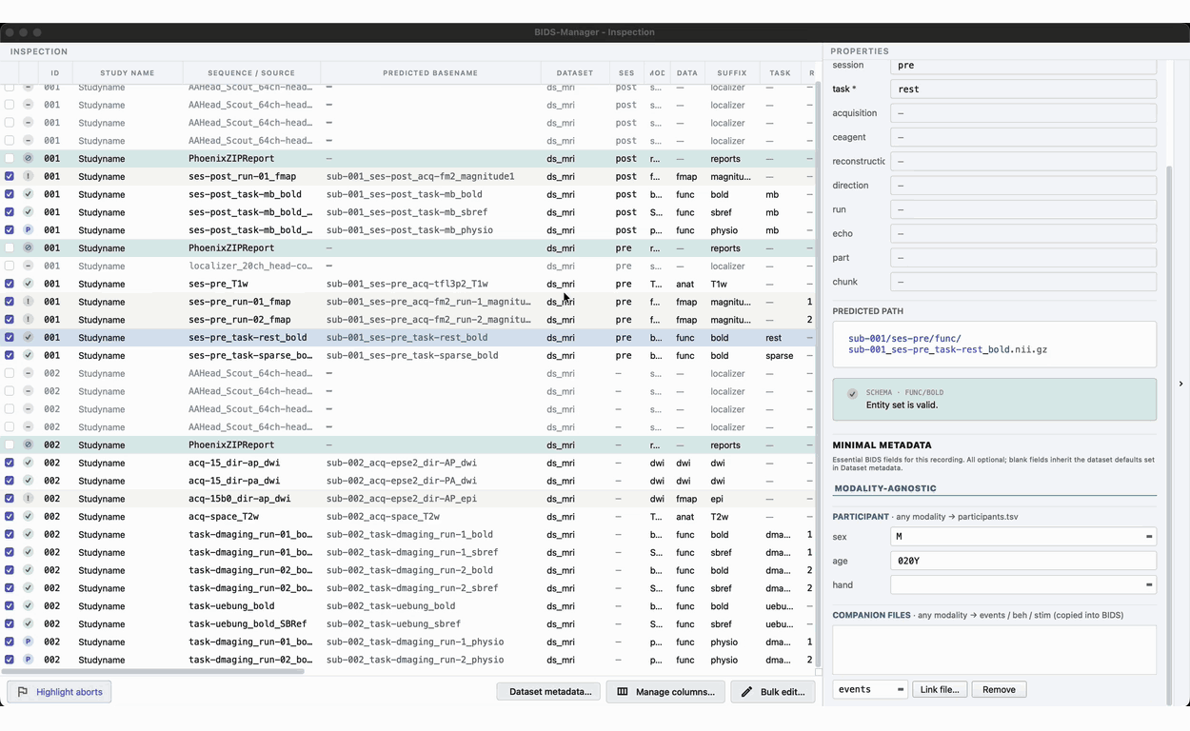Screen dimensions: 1190x731
Task: Click checkmark icon for sub-002_task-dmaging_run-2_bold
Action: tap(29, 570)
